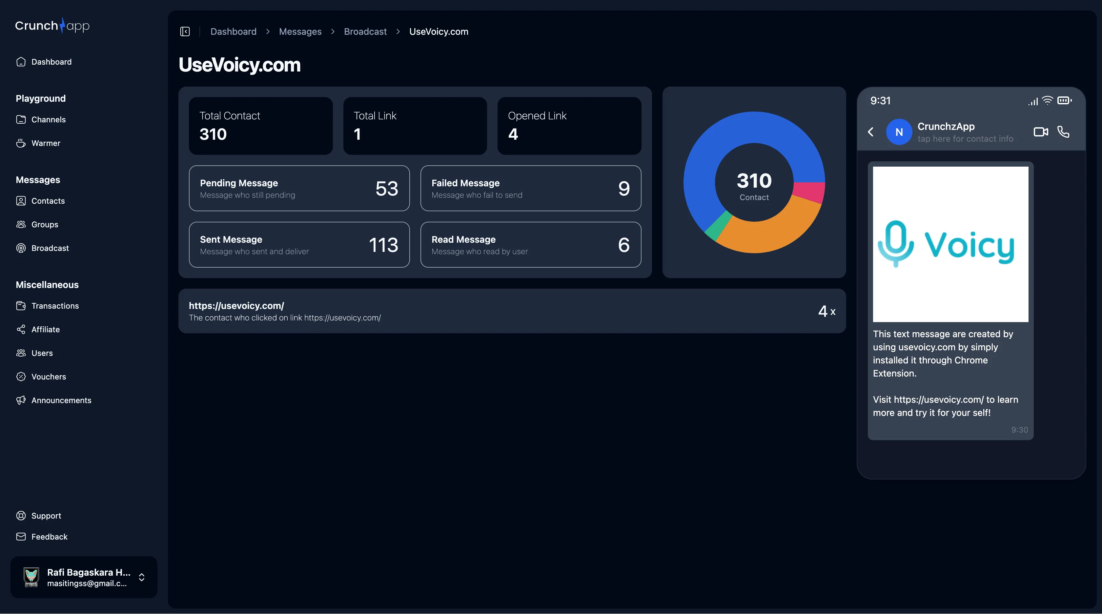
Task: Tap the video call icon in preview
Action: pyautogui.click(x=1041, y=132)
